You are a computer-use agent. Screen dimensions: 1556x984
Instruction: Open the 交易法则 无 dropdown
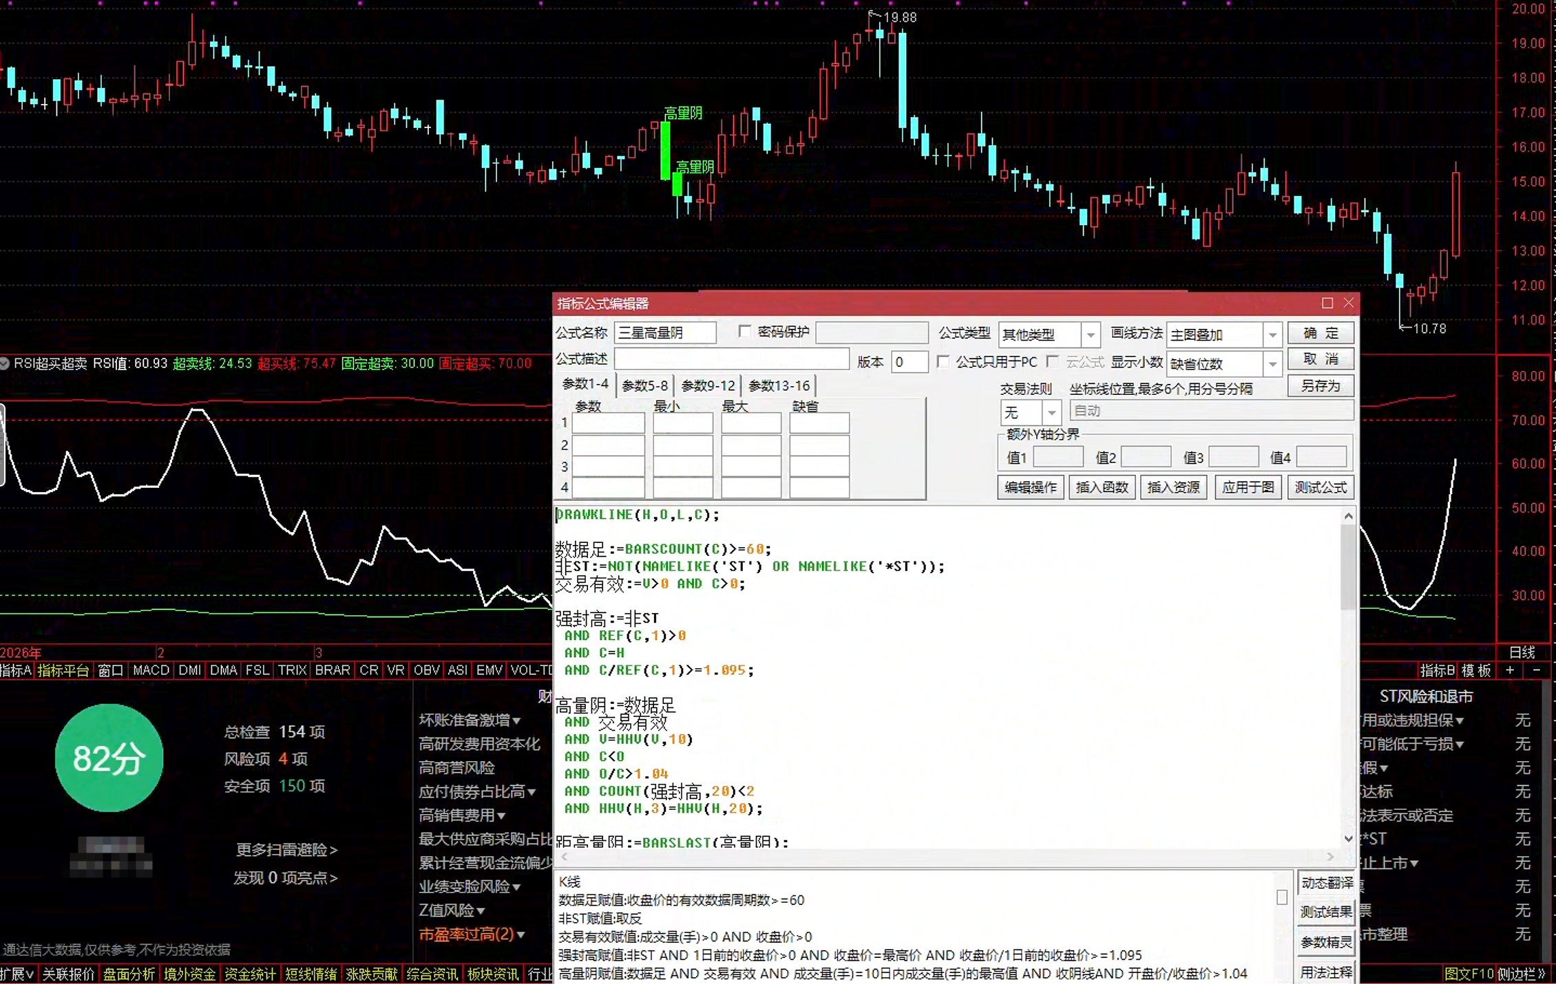(x=1051, y=413)
